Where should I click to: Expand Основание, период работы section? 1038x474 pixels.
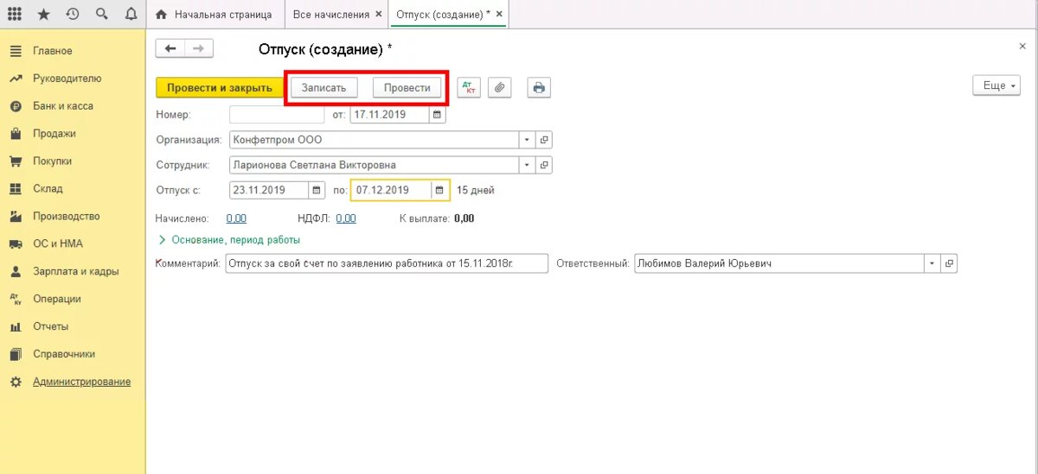[x=230, y=240]
